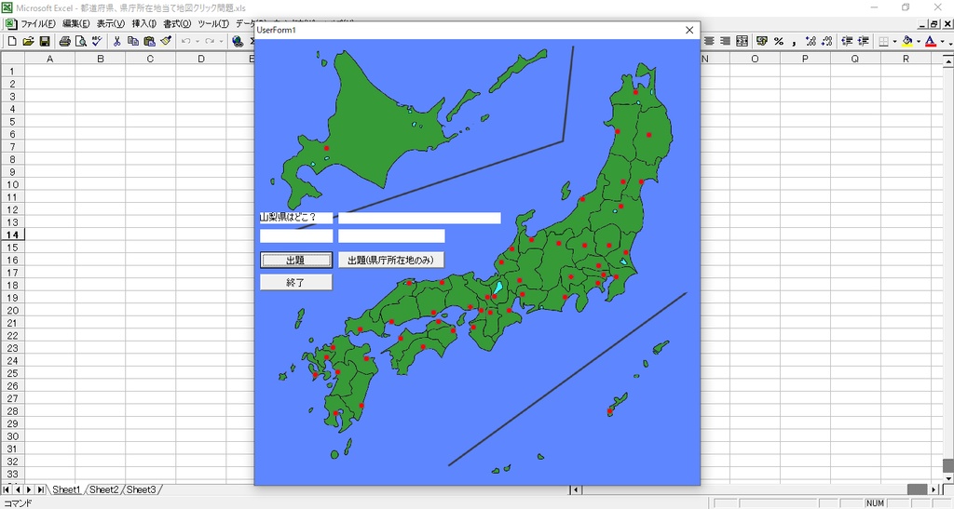Click the 出題(県庁所在地のみ) button

[x=391, y=260]
